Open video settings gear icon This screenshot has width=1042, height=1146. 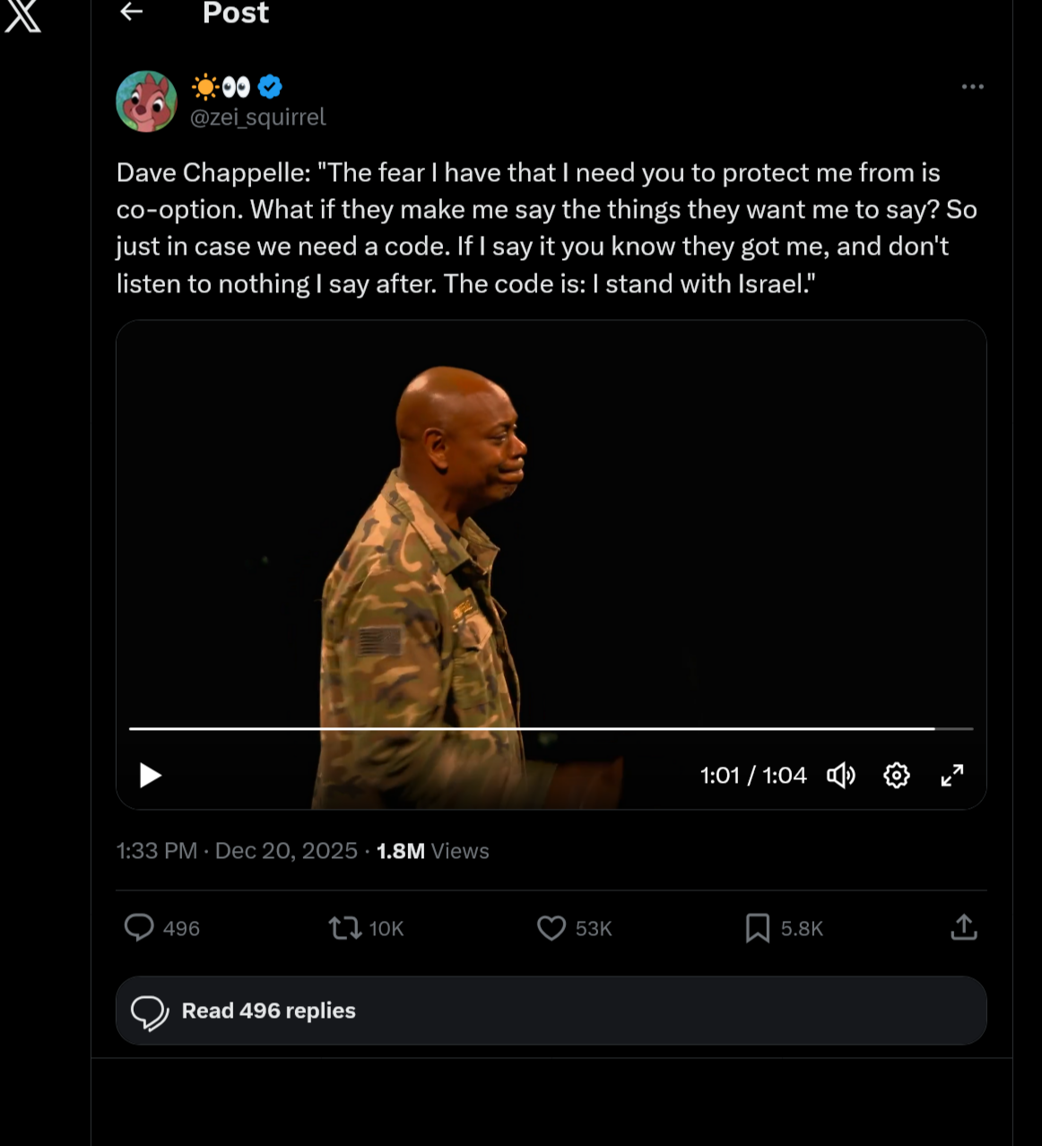coord(897,776)
